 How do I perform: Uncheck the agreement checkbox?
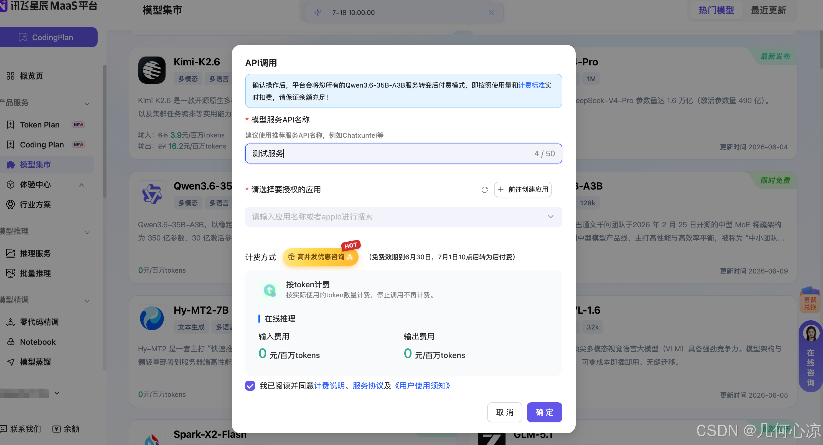click(250, 386)
